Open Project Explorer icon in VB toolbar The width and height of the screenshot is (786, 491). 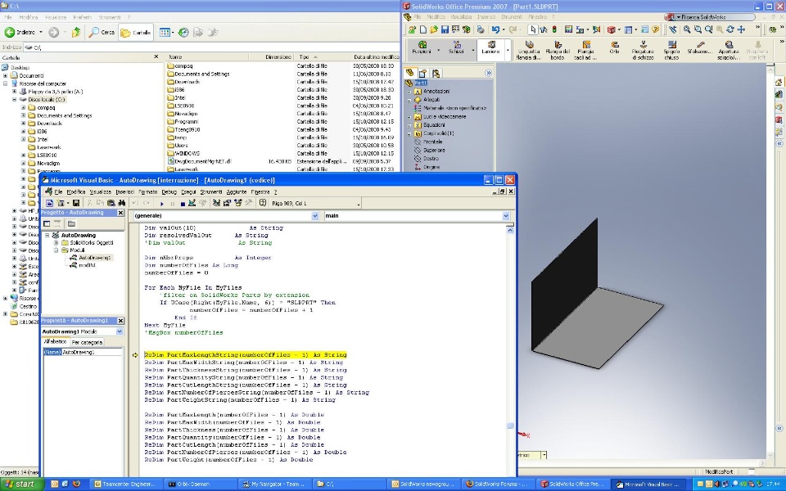[x=216, y=203]
